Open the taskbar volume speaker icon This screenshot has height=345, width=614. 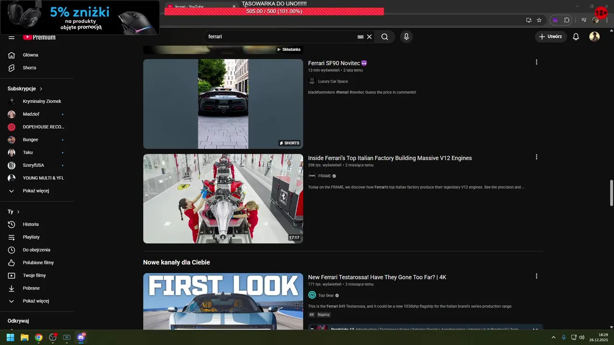pos(582,337)
